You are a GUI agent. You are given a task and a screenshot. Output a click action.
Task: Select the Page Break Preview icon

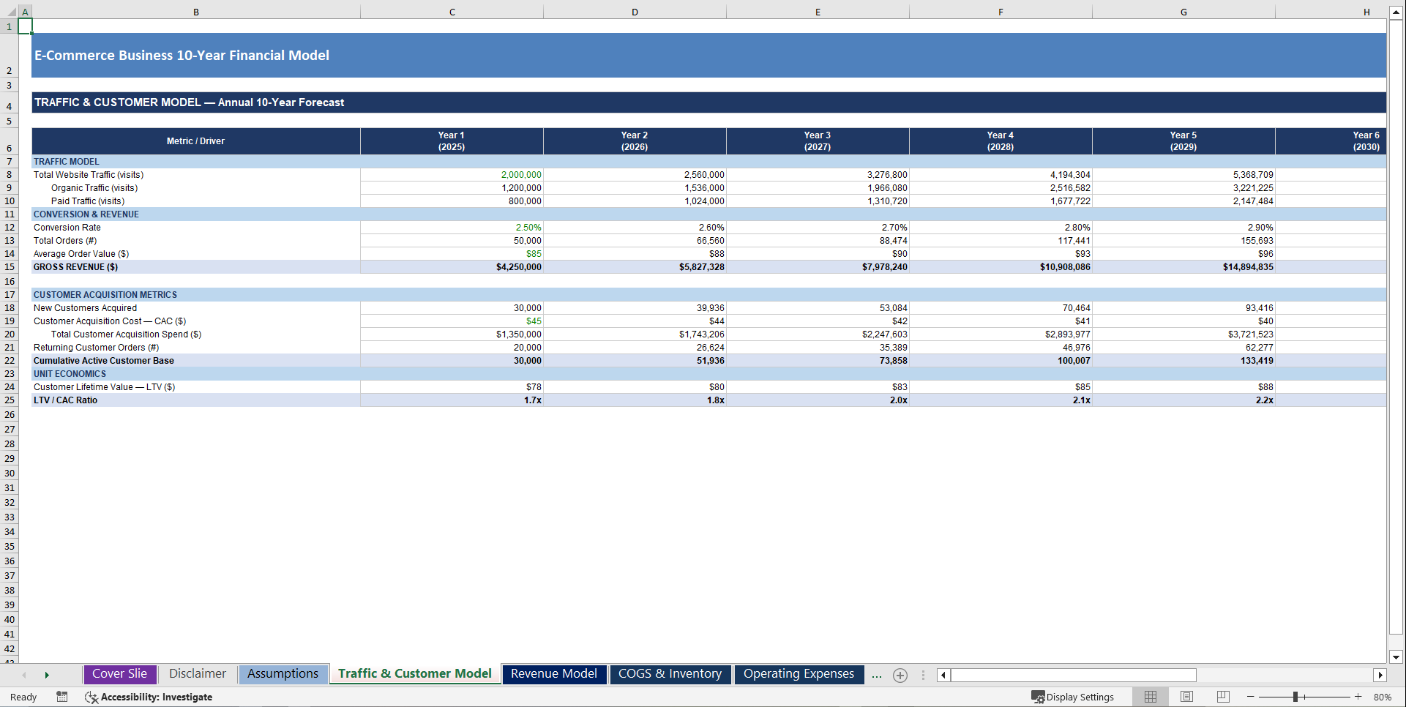(x=1222, y=697)
